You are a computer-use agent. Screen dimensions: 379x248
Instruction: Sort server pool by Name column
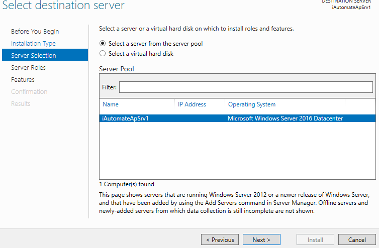(111, 104)
